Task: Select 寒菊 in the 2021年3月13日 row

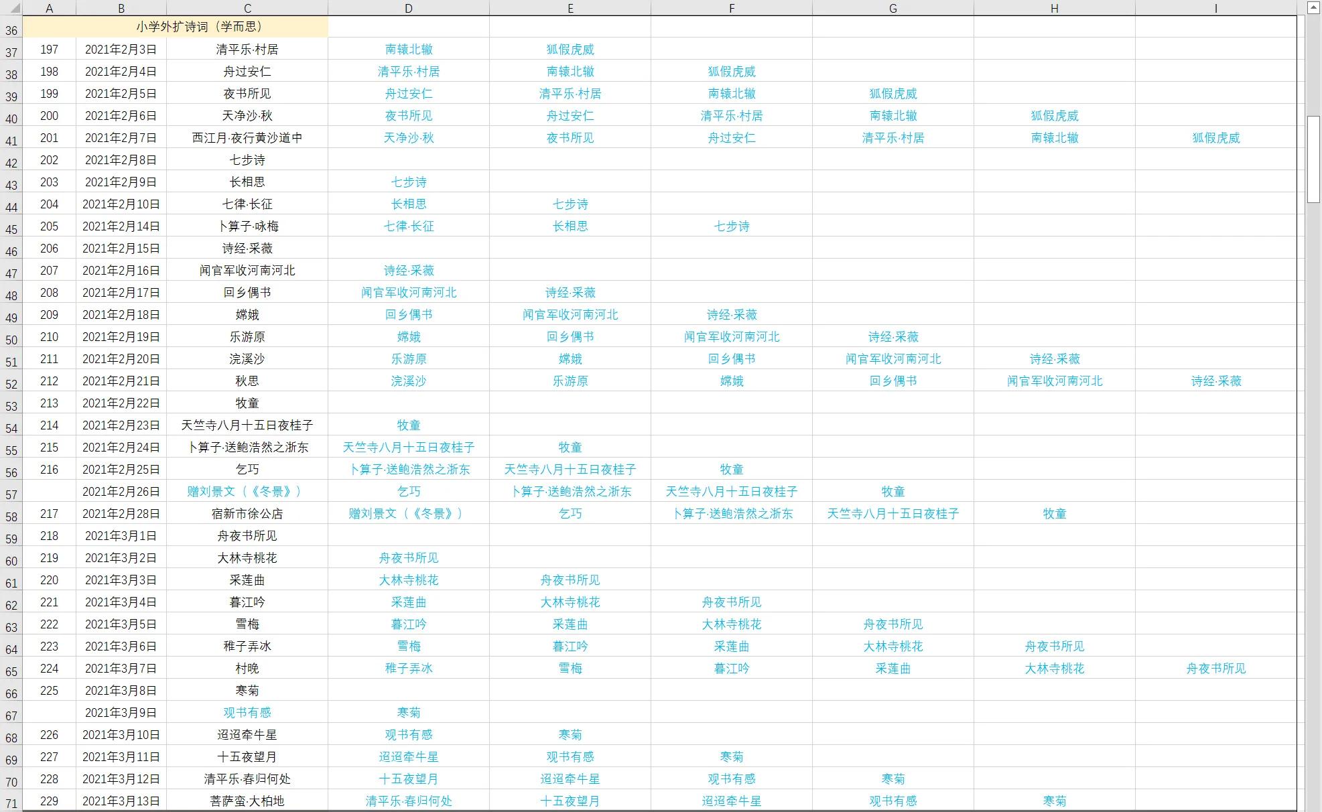Action: pyautogui.click(x=1055, y=801)
